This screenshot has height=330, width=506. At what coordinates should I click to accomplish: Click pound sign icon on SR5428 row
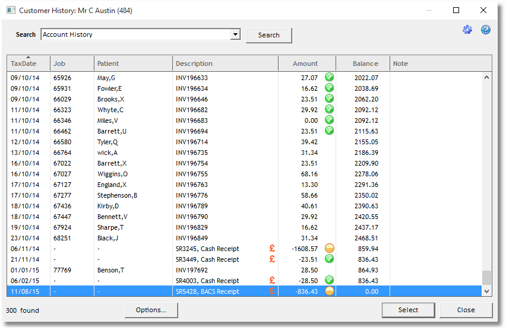(272, 291)
